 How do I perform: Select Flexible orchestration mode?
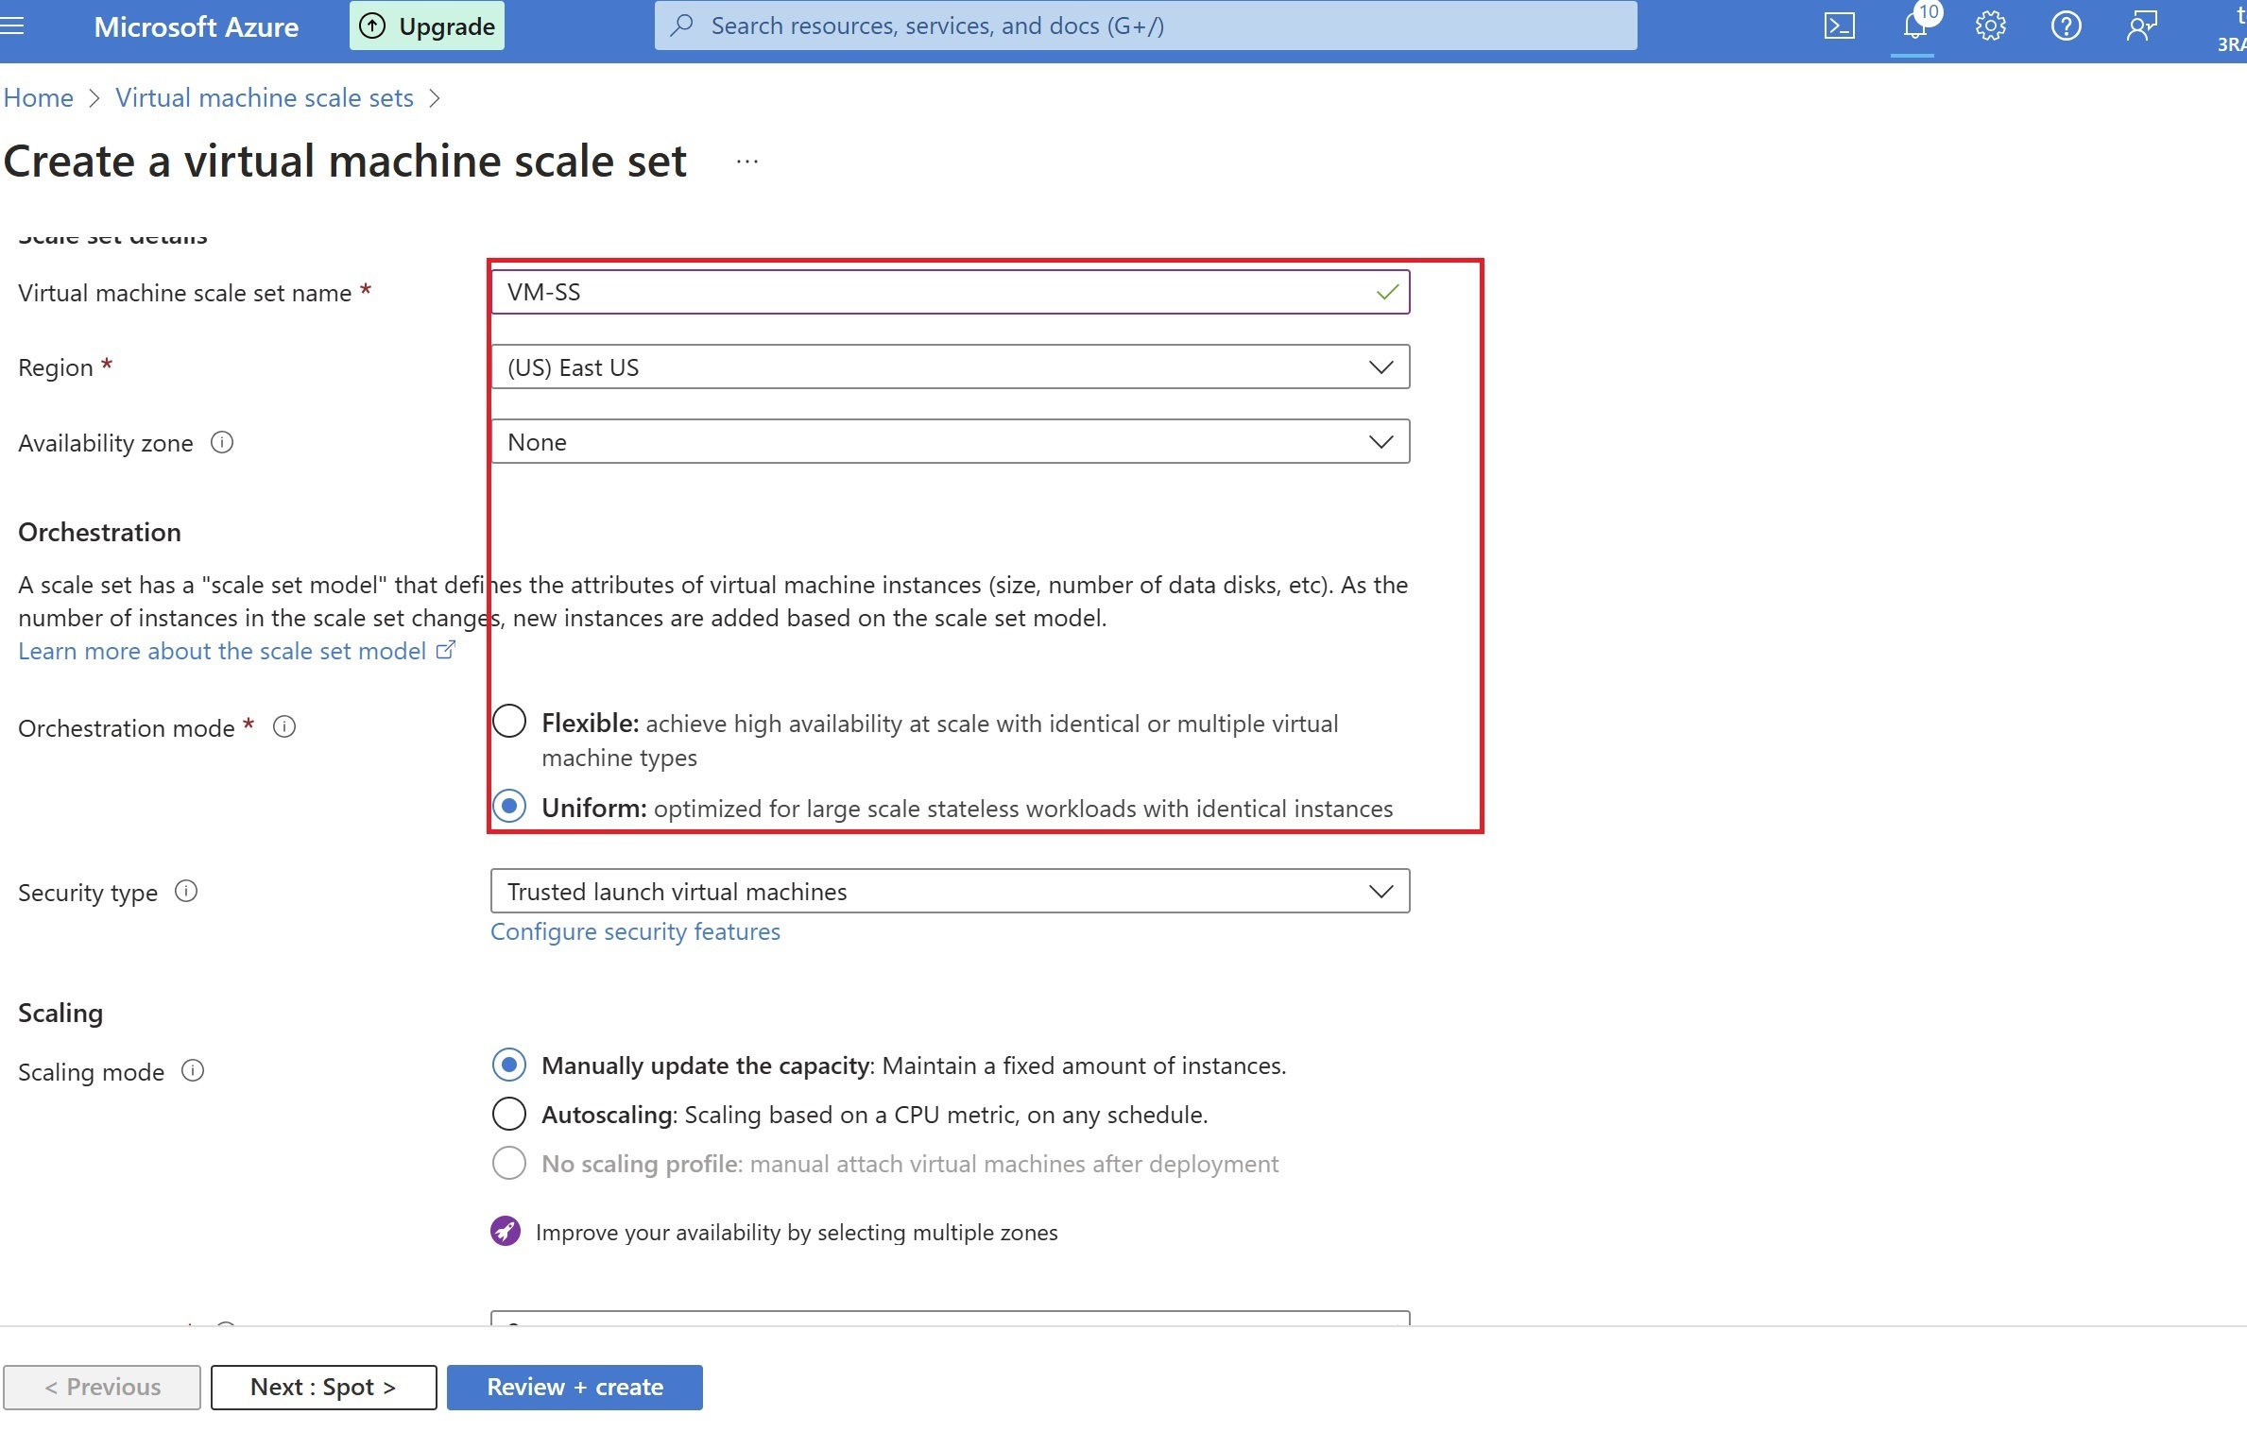tap(509, 722)
